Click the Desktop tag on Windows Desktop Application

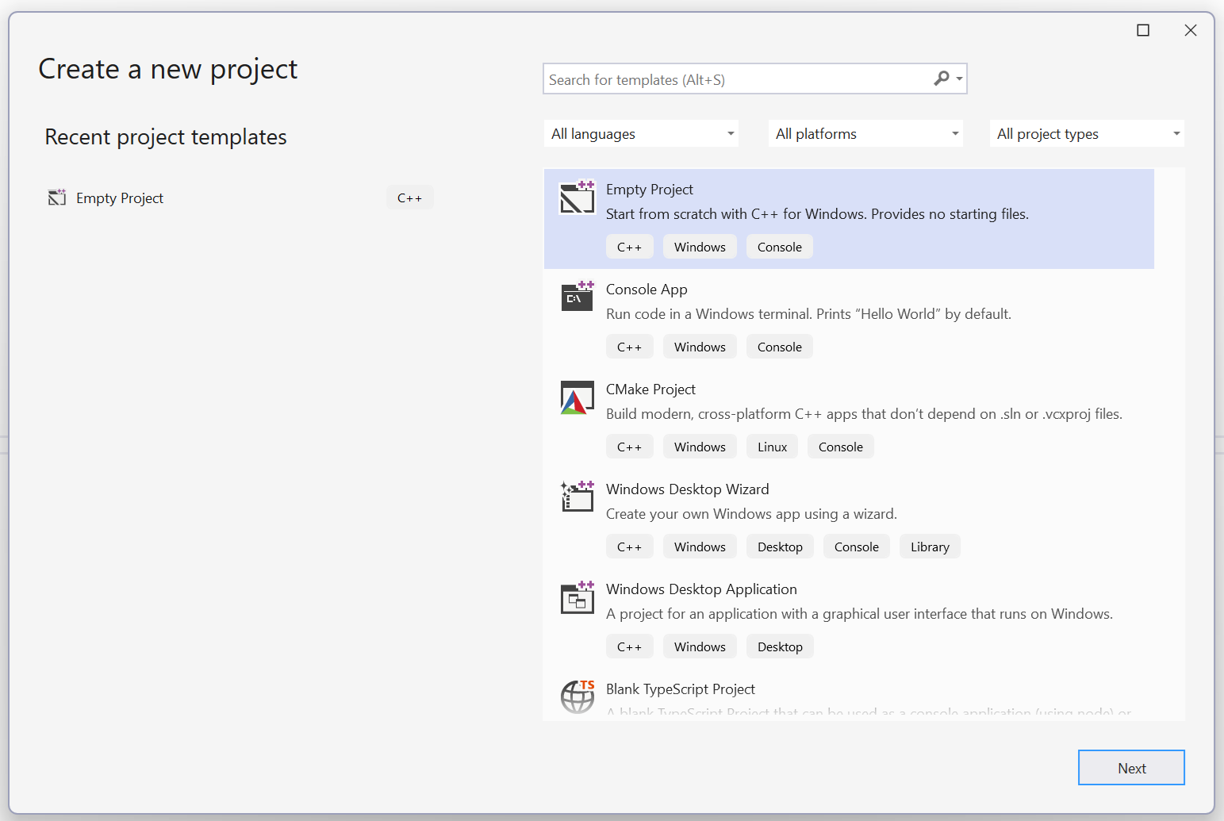pyautogui.click(x=779, y=646)
